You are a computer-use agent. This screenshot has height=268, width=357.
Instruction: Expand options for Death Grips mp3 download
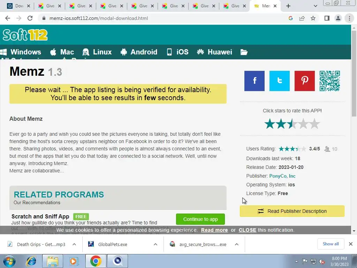(74, 244)
